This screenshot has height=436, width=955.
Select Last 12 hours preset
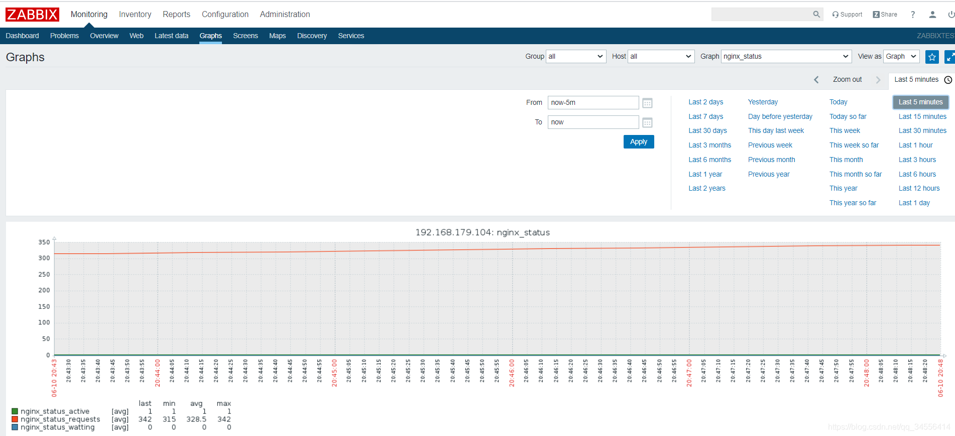click(x=919, y=189)
